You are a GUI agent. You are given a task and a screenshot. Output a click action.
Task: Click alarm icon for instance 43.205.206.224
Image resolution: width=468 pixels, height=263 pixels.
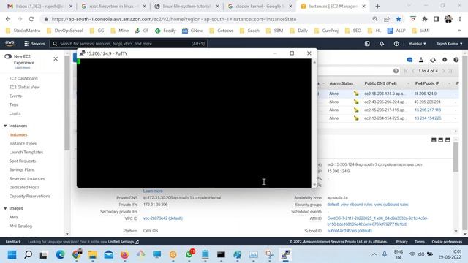coord(356,102)
